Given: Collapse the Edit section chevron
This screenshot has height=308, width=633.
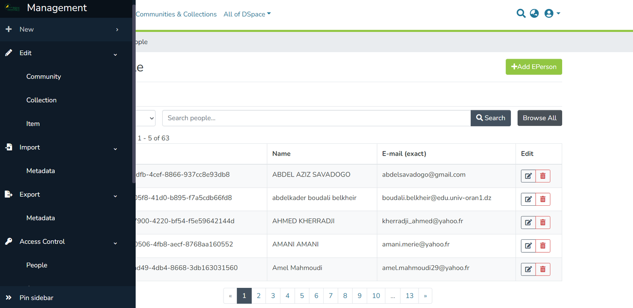Looking at the screenshot, I should [x=116, y=54].
